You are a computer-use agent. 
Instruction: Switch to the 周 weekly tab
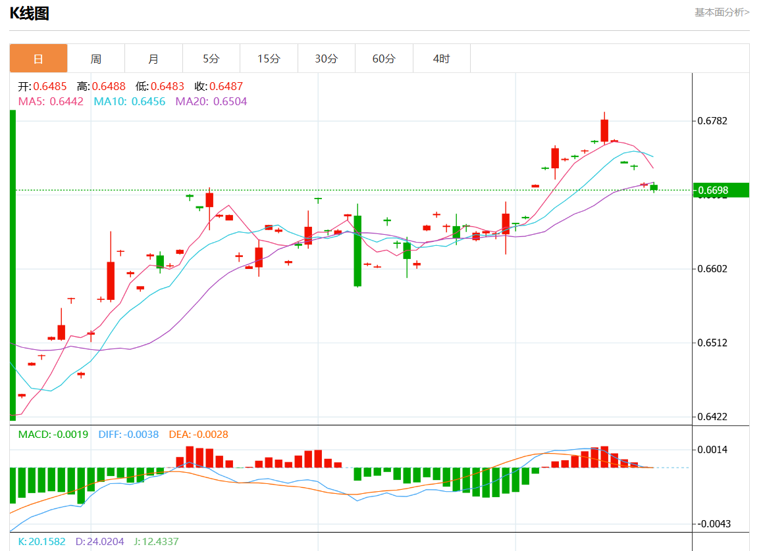tap(96, 59)
